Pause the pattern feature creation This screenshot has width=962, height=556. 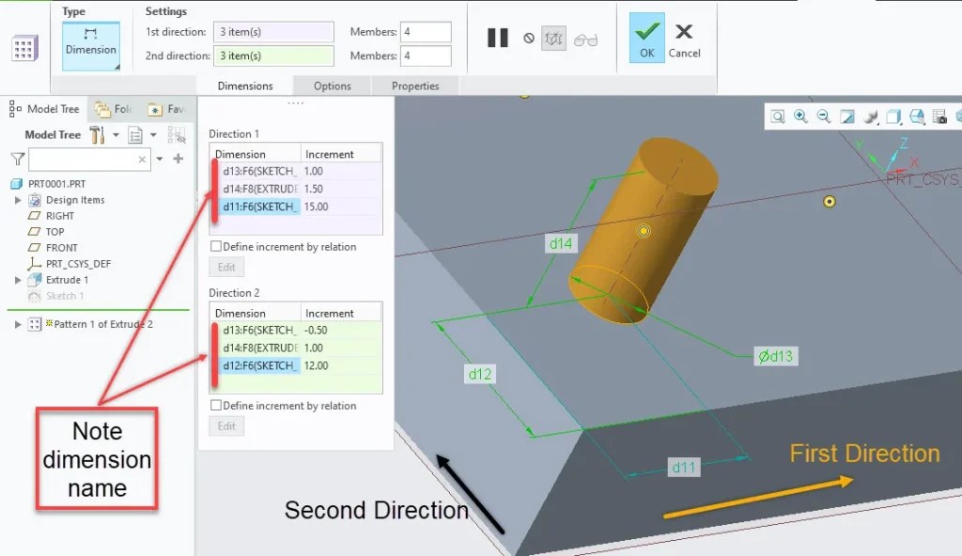[498, 38]
